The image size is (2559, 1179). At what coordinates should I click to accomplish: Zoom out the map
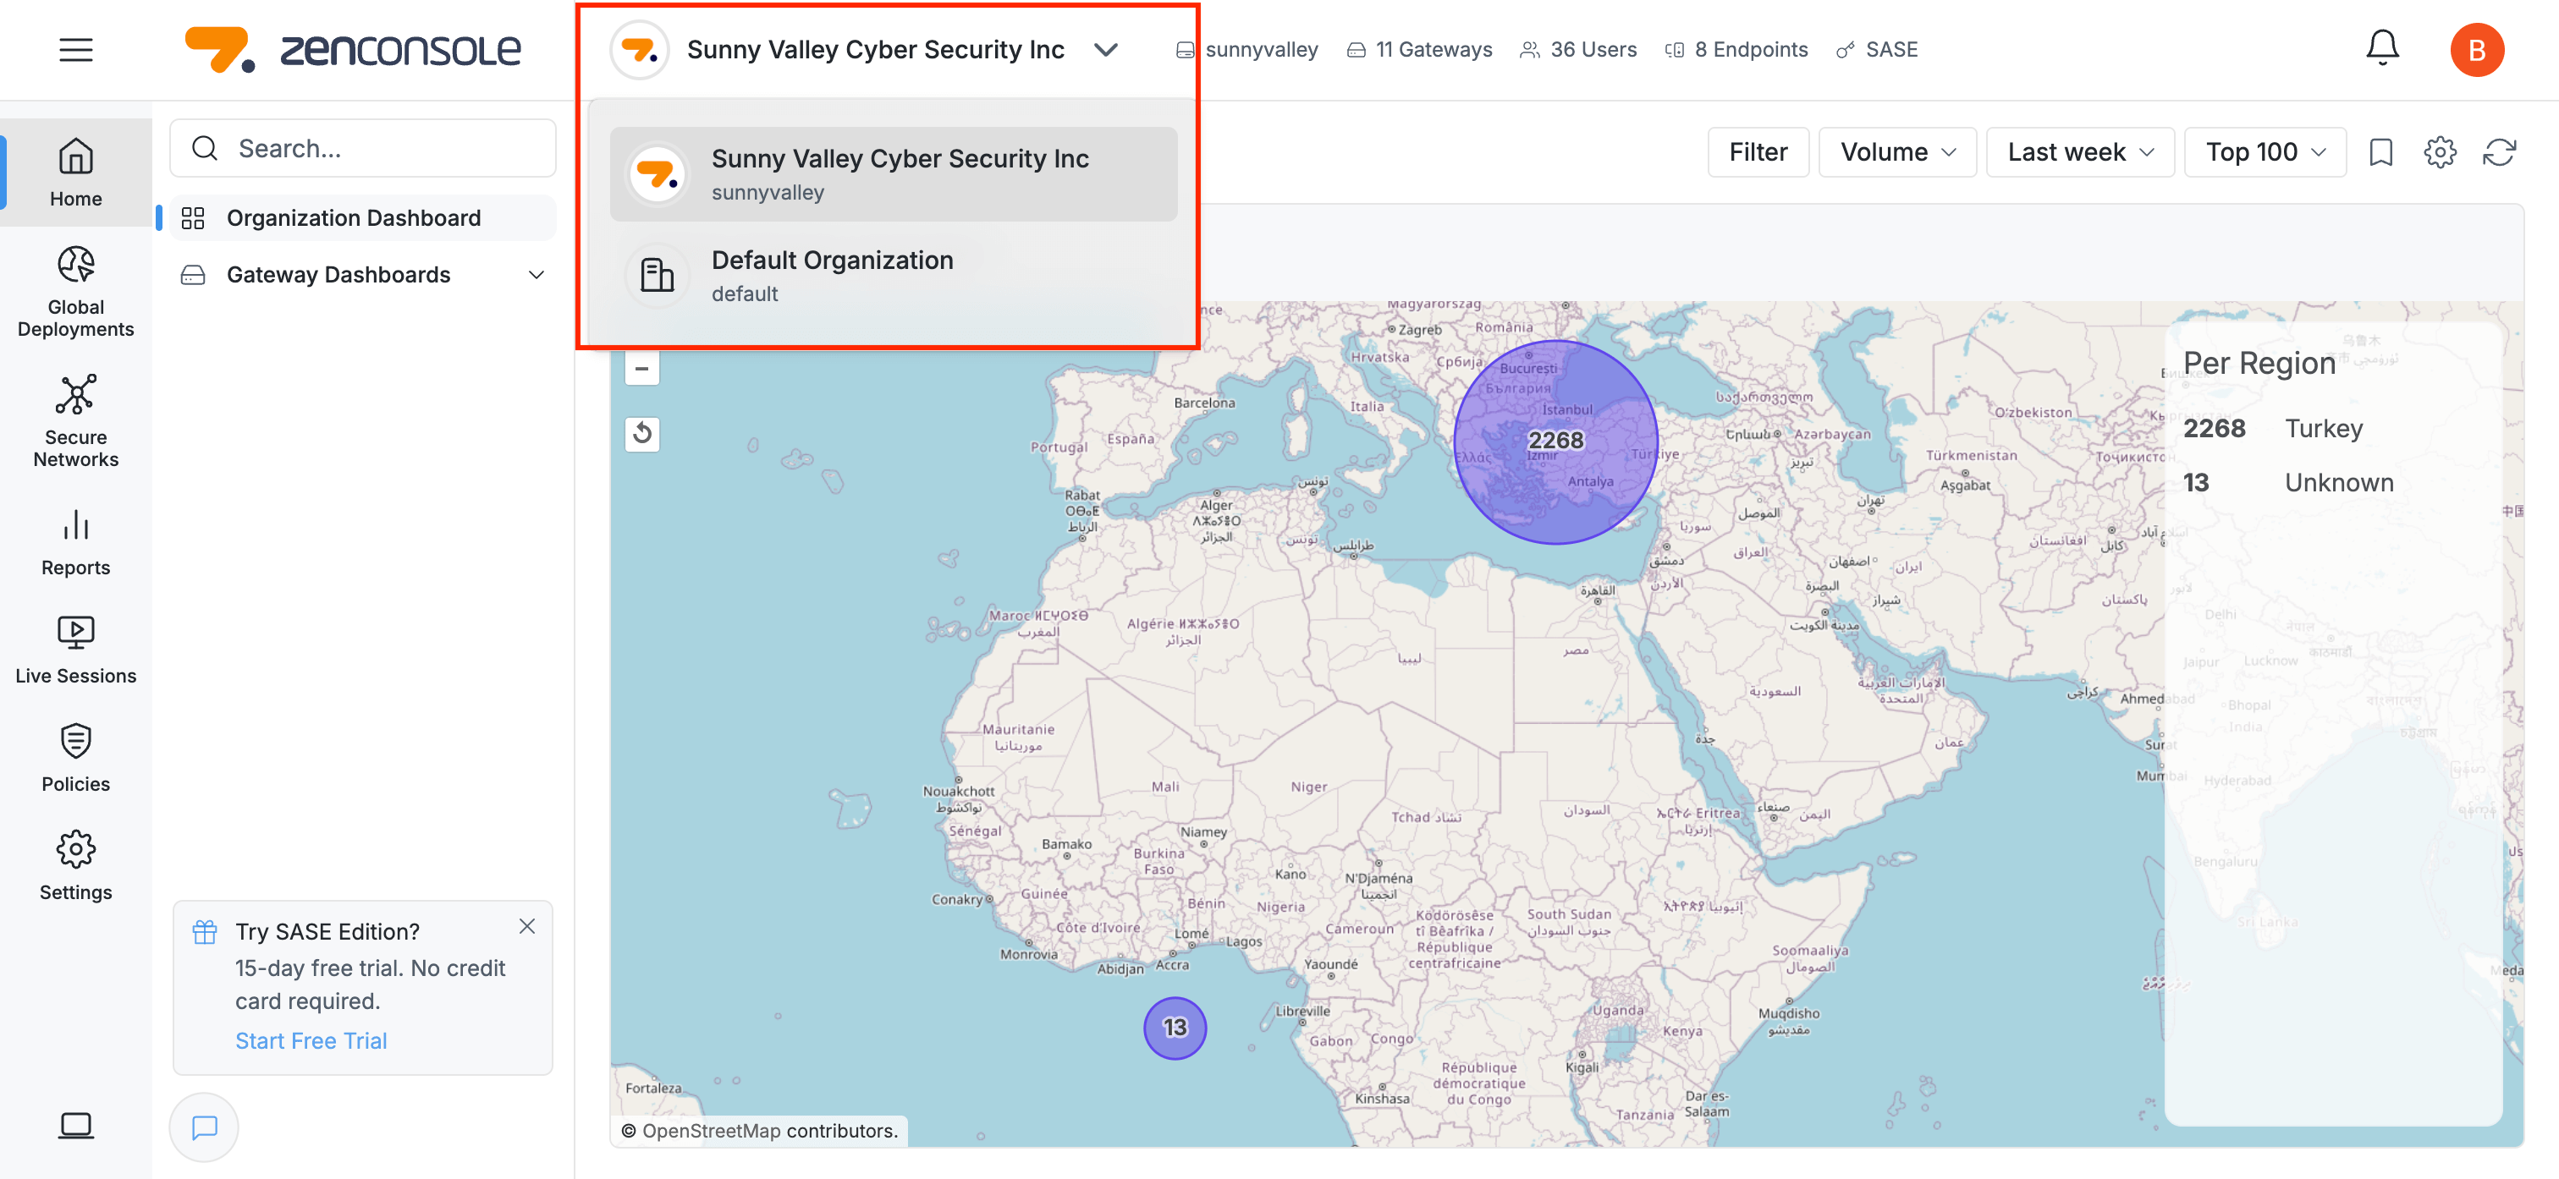[x=641, y=369]
